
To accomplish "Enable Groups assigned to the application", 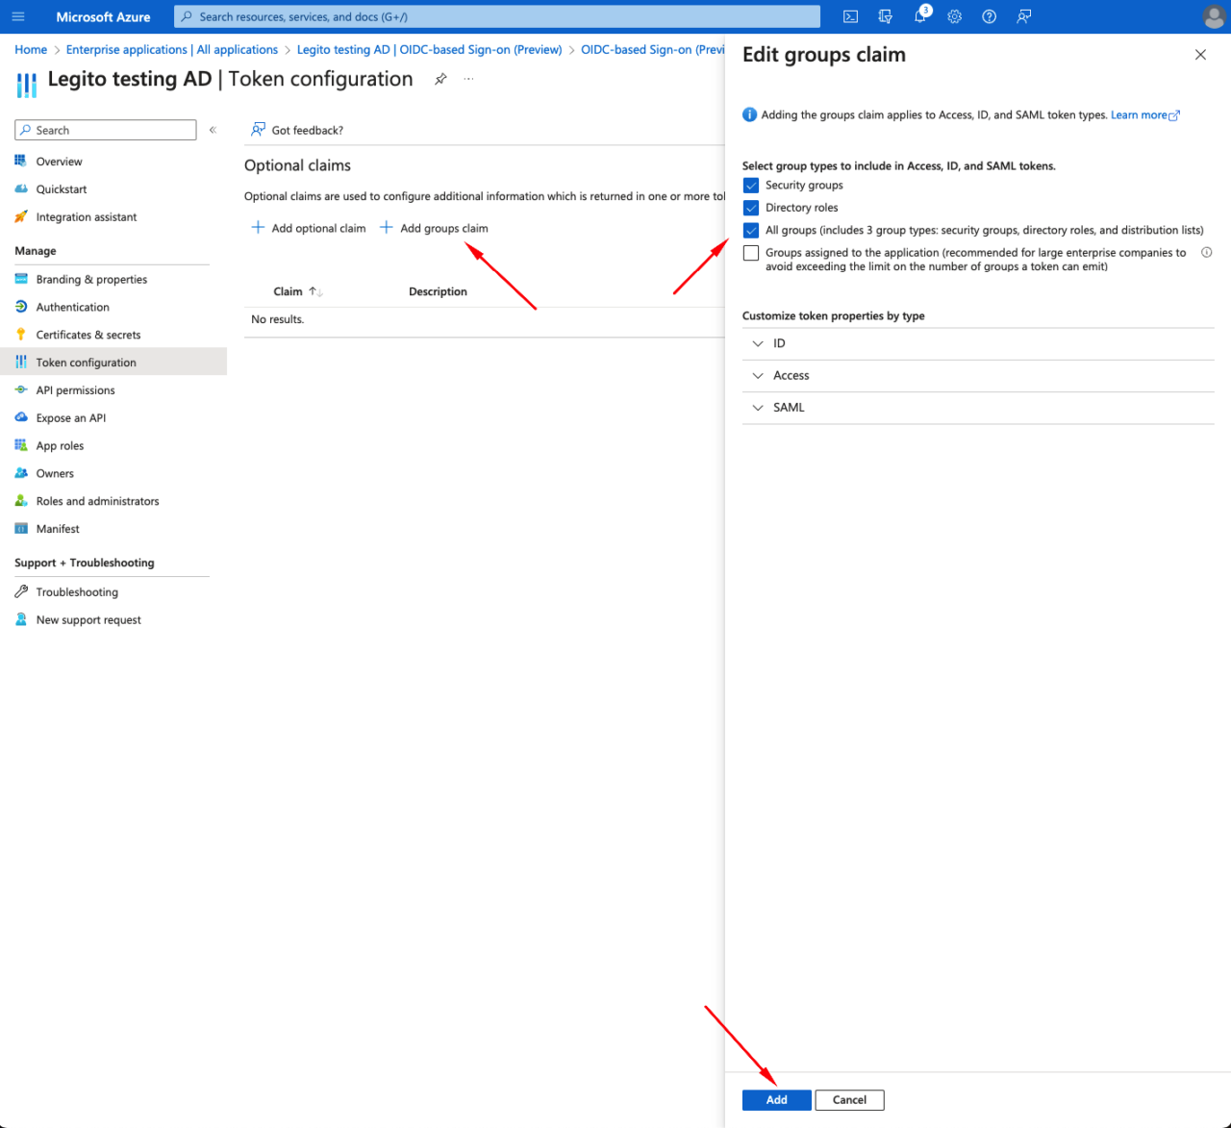I will coord(751,252).
